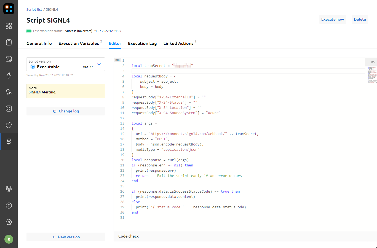Screen dimensions: 377x248
Task: Click the 'Script SIGNL4' page heading
Action: (x=48, y=20)
